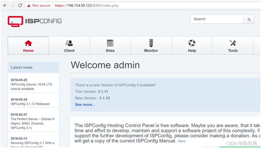The width and height of the screenshot is (261, 148).
Task: Click the Sites page icon
Action: pos(110,43)
